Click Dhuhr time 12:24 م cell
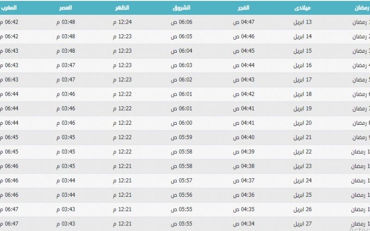The width and height of the screenshot is (370, 231). 122,22
